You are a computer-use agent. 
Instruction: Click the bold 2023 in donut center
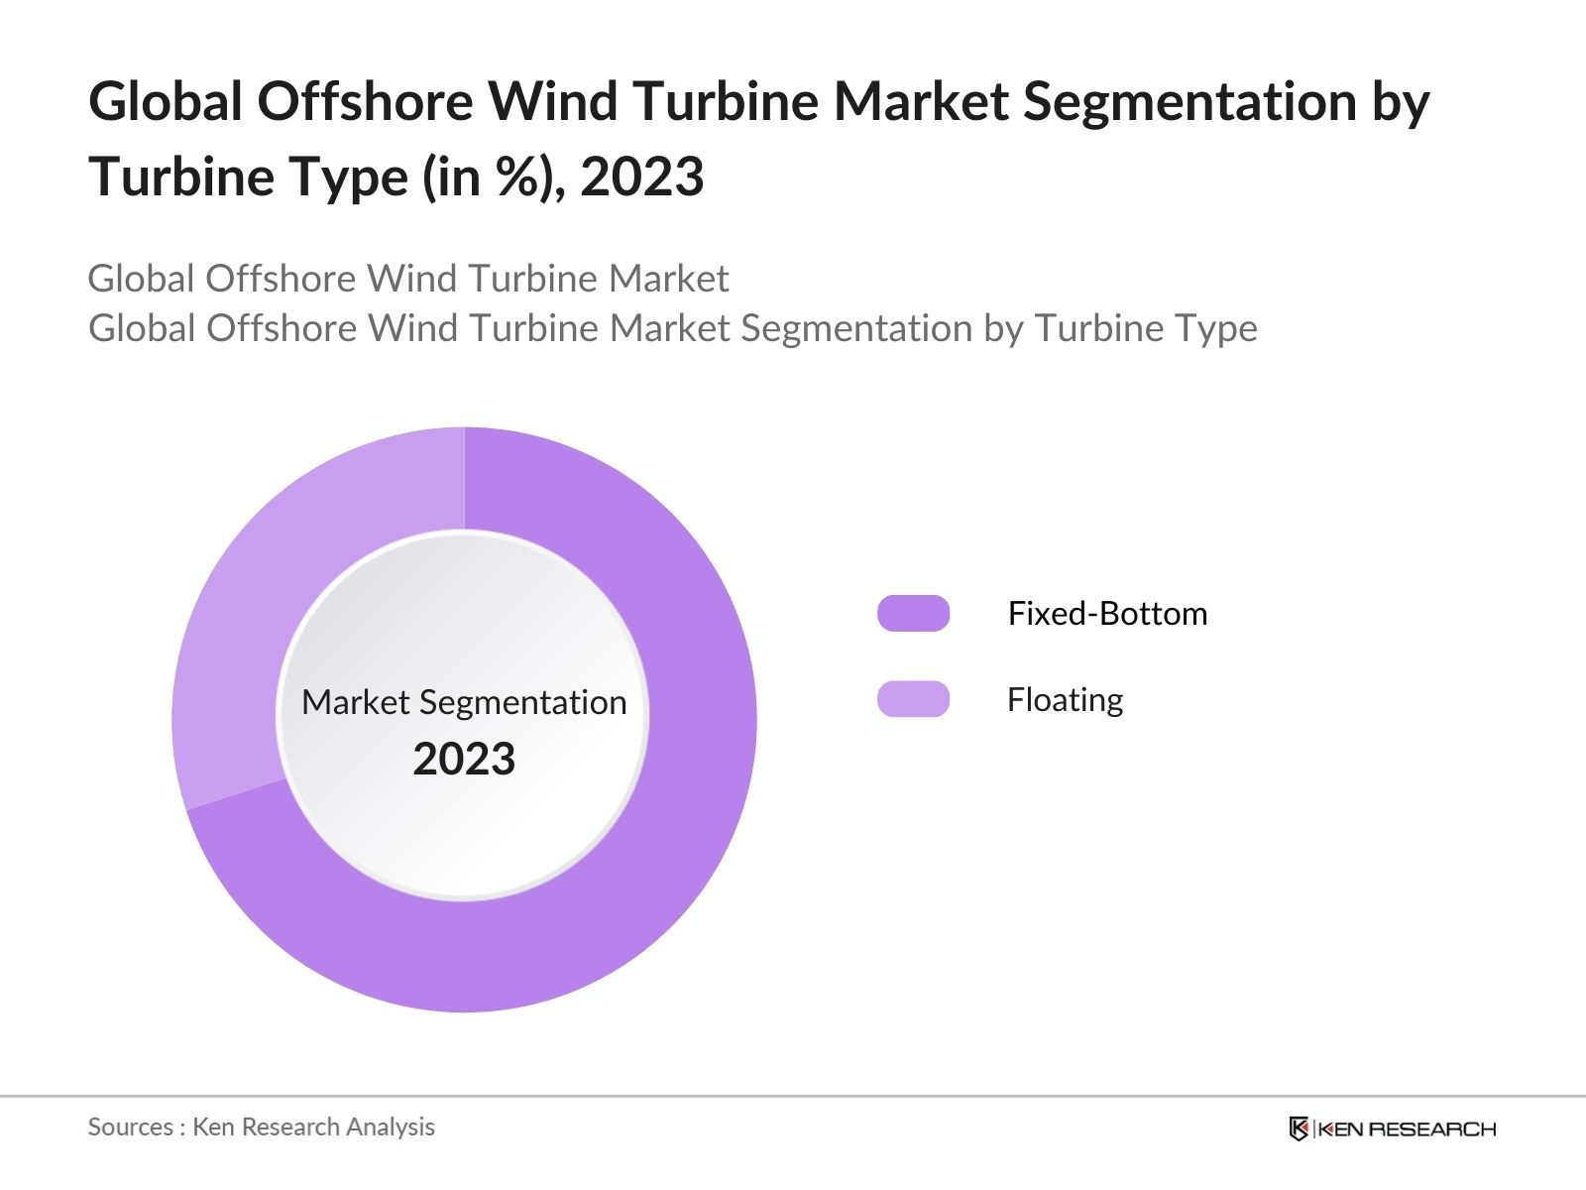point(464,760)
